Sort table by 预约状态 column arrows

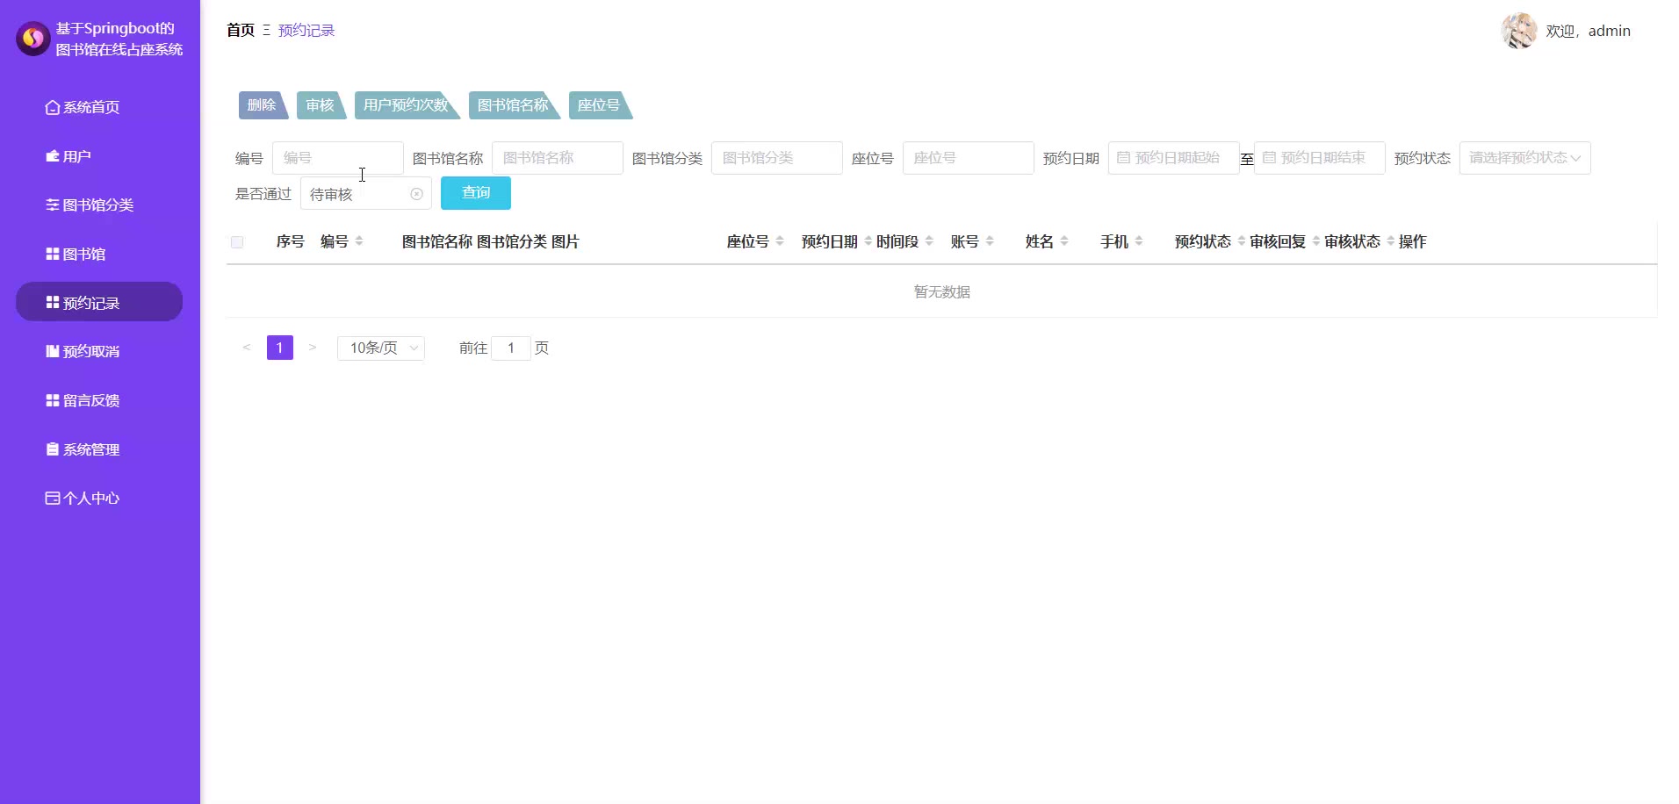[x=1242, y=241]
